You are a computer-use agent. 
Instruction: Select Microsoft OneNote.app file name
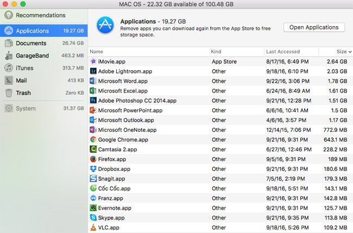pyautogui.click(x=128, y=130)
